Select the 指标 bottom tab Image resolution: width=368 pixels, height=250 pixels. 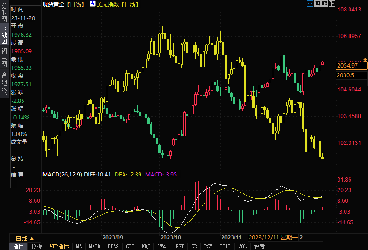click(x=18, y=246)
